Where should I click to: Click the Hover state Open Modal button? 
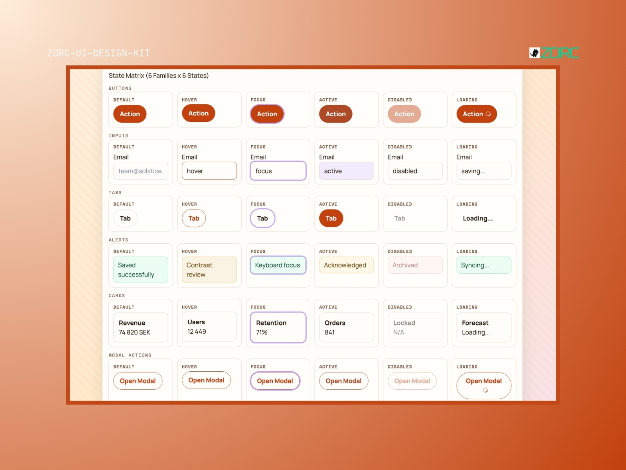206,380
